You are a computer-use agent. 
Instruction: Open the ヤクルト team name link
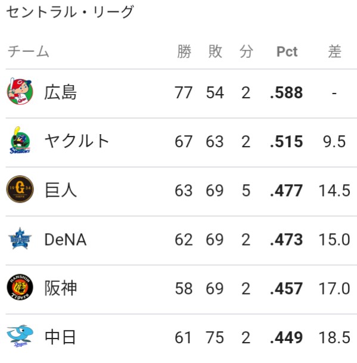click(x=77, y=141)
